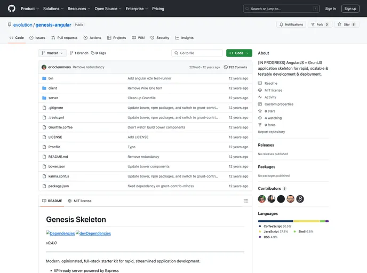The width and height of the screenshot is (367, 273).
Task: Select the README tab in file viewer
Action: point(52,201)
